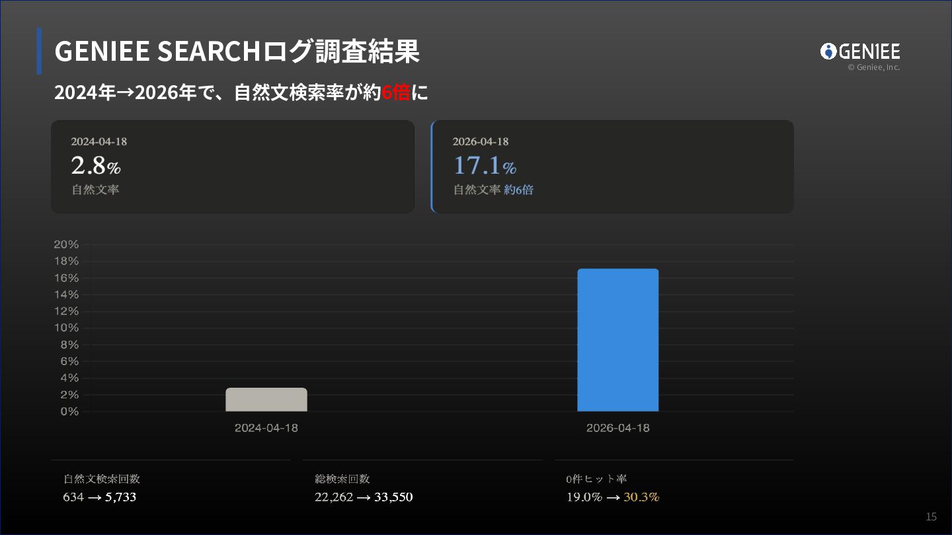The height and width of the screenshot is (535, 952).
Task: Click the blue 2026-04-18 bar in chart
Action: coord(618,340)
